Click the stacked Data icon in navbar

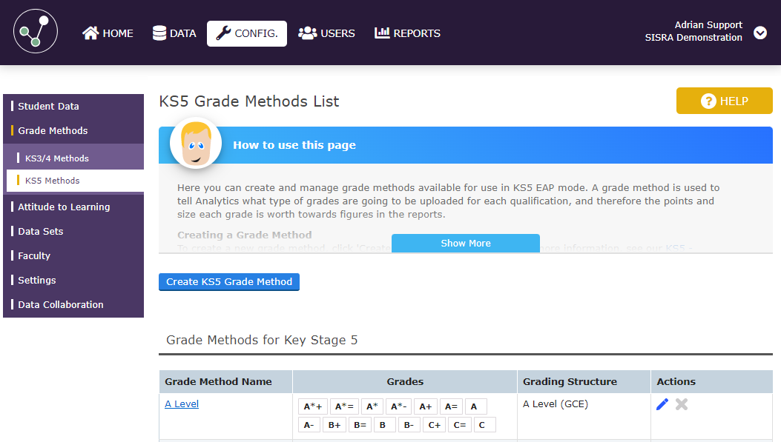157,33
